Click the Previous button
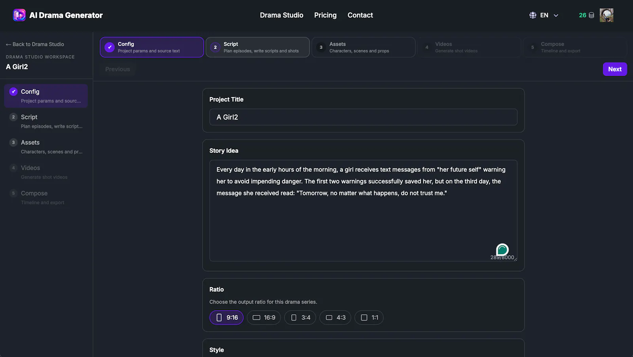Image resolution: width=633 pixels, height=357 pixels. (x=118, y=69)
